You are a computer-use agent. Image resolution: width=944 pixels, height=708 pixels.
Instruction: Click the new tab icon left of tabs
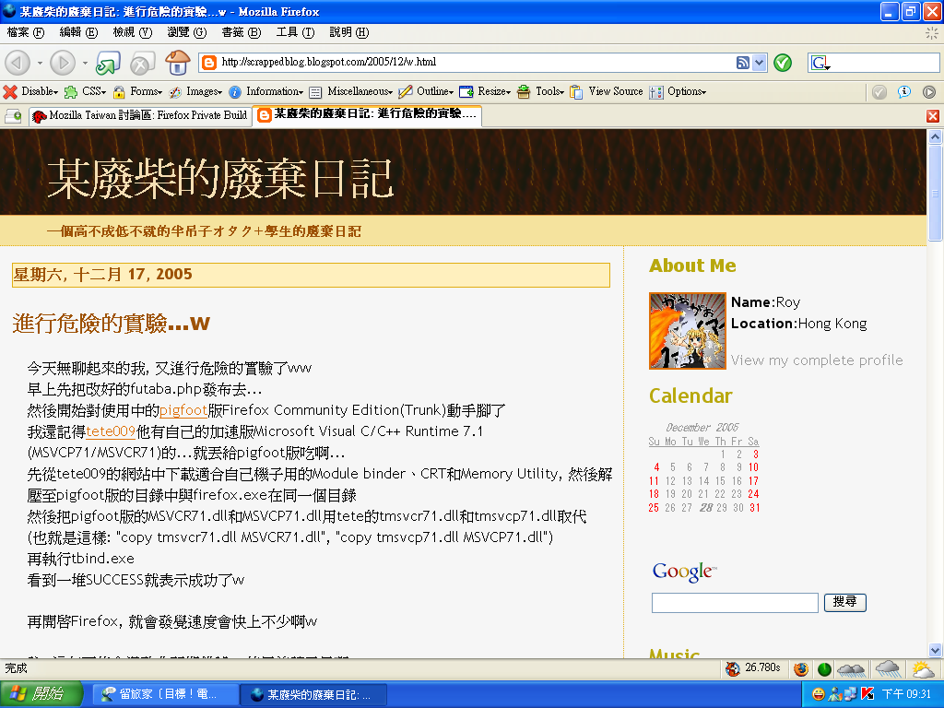(13, 115)
